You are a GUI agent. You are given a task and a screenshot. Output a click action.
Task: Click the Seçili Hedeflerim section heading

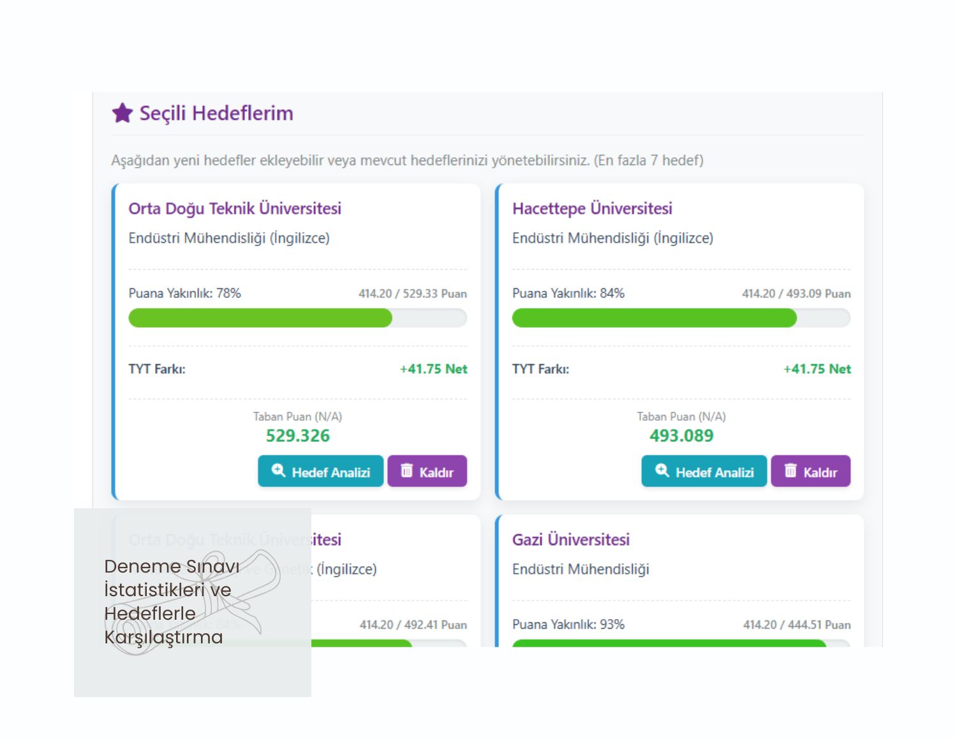click(216, 113)
